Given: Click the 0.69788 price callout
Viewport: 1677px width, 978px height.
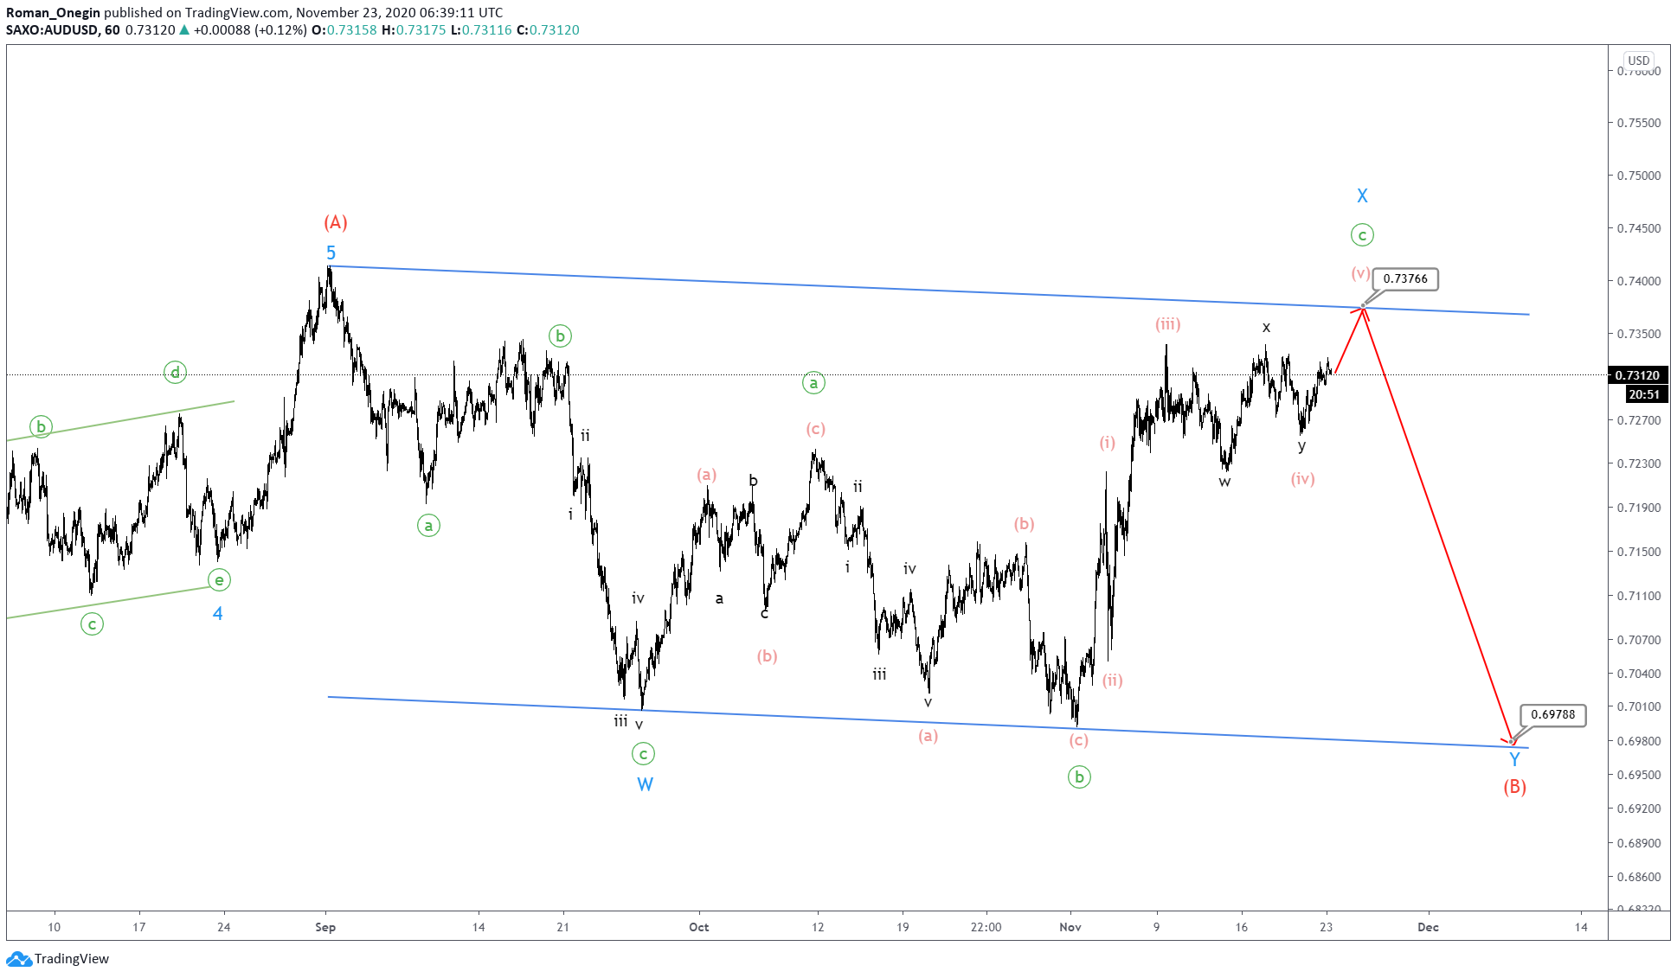Looking at the screenshot, I should [x=1552, y=714].
